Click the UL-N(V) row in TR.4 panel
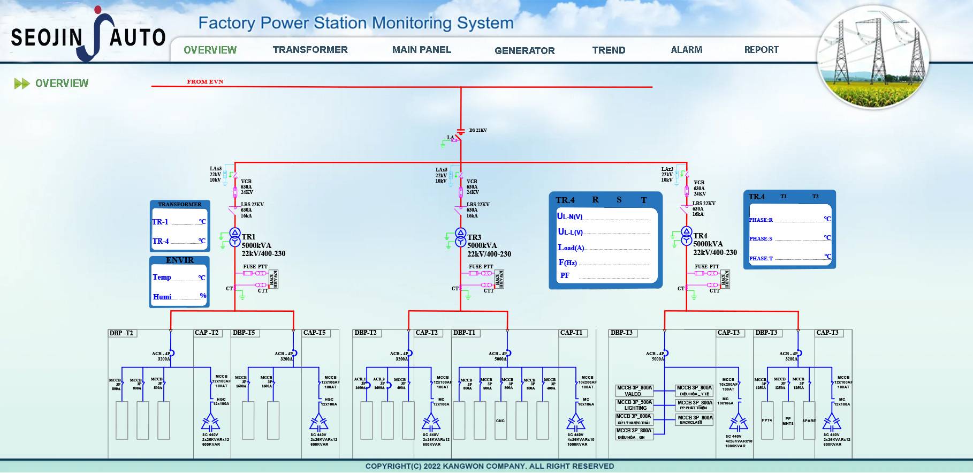This screenshot has height=473, width=973. click(x=603, y=216)
